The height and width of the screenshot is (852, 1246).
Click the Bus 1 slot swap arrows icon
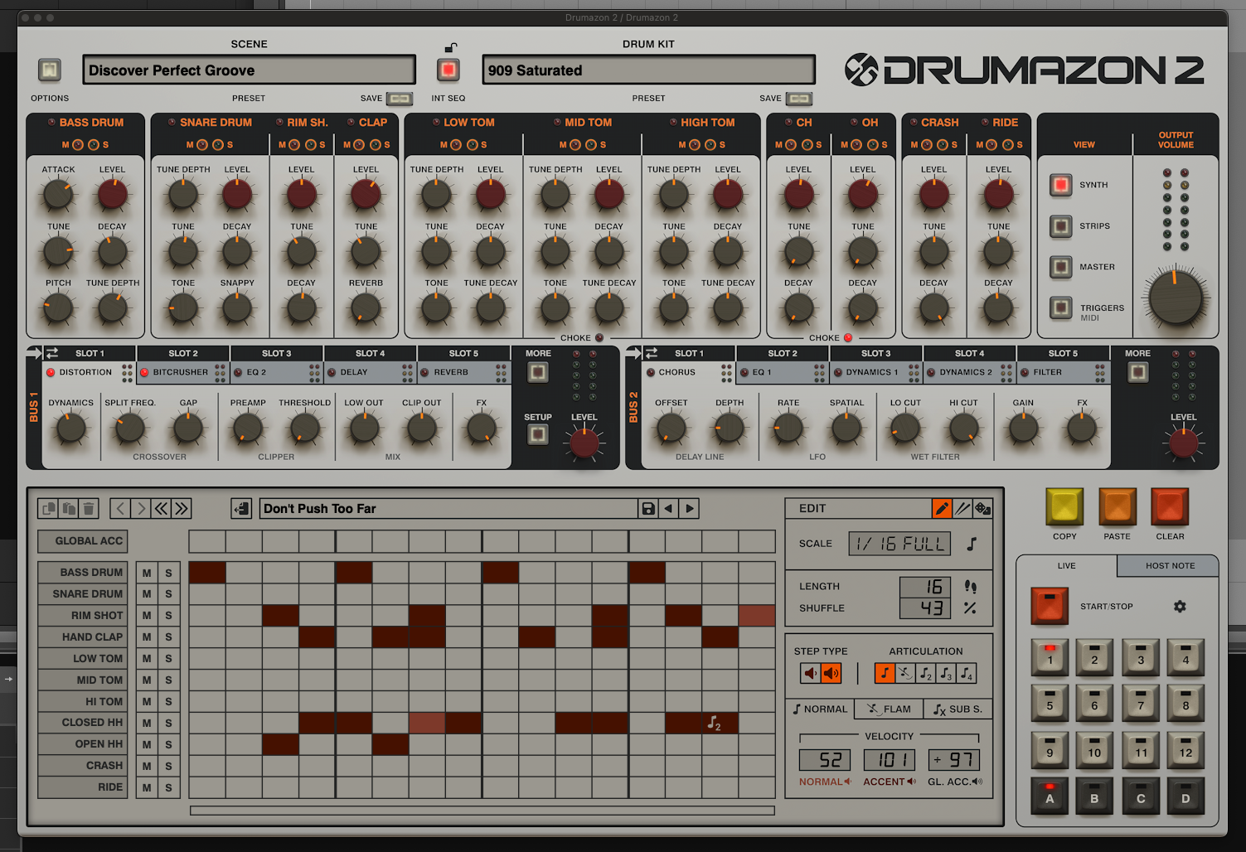[x=51, y=353]
